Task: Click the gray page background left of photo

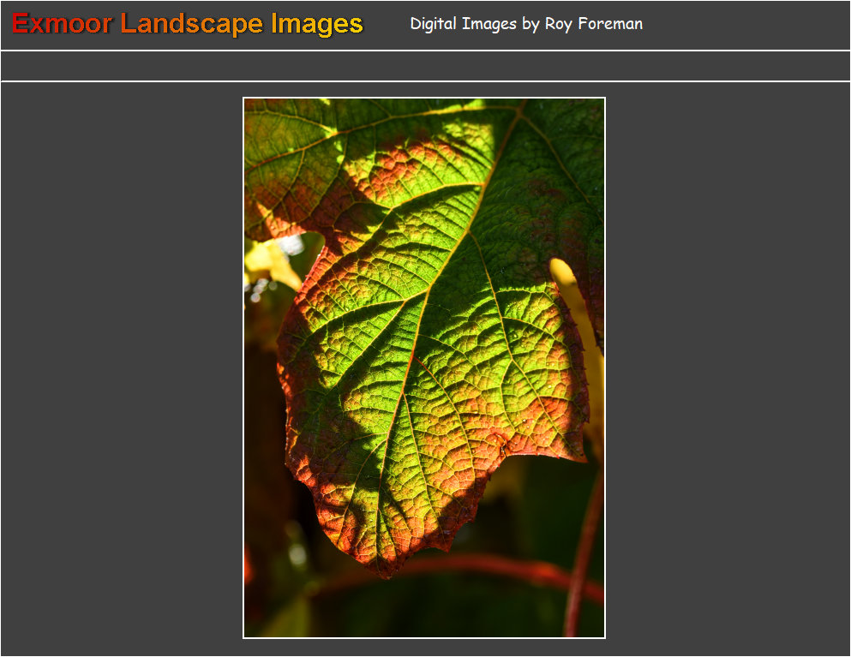Action: [120, 368]
